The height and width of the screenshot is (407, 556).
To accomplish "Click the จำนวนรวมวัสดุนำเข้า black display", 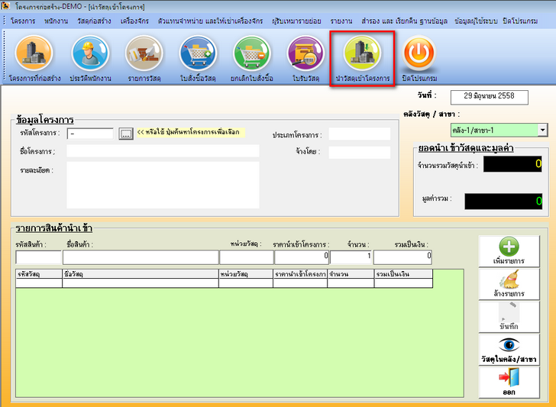I will (x=512, y=164).
